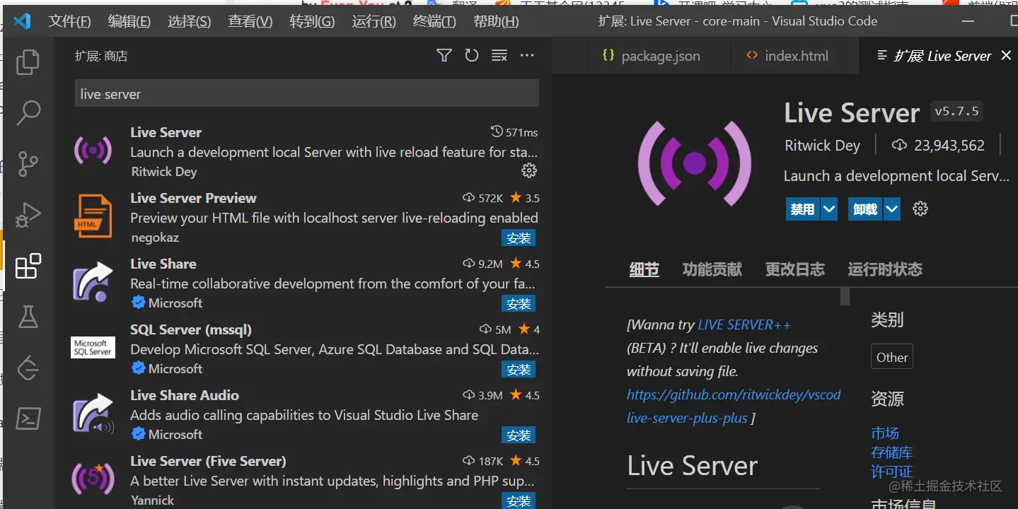Expand the 禁用 dropdown arrow

829,209
